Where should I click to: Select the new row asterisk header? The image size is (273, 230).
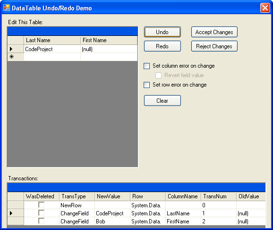16,57
